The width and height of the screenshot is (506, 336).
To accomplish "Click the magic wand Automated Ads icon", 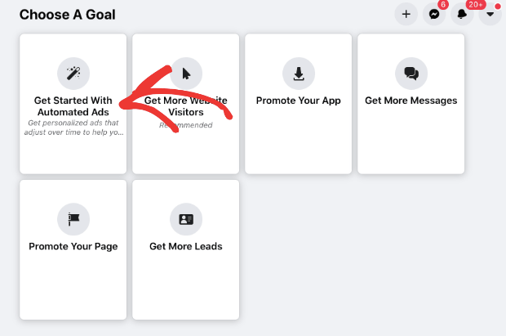I will click(73, 74).
